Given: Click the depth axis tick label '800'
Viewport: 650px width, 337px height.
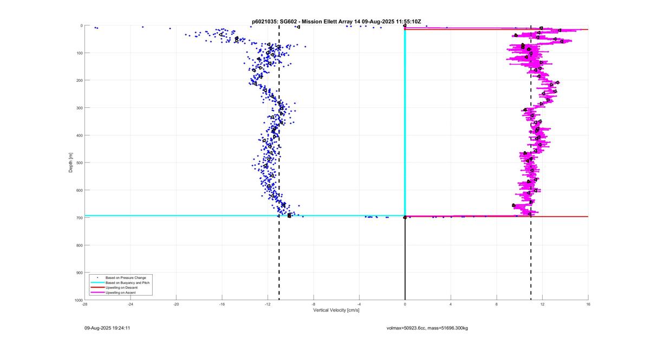Looking at the screenshot, I should (x=79, y=245).
